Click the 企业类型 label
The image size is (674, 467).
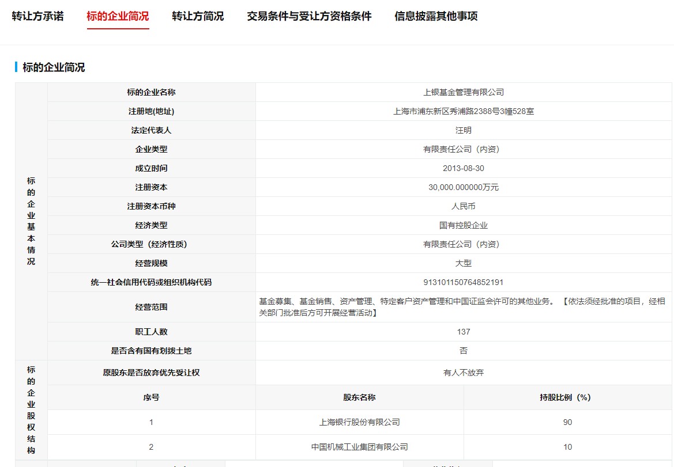(151, 149)
